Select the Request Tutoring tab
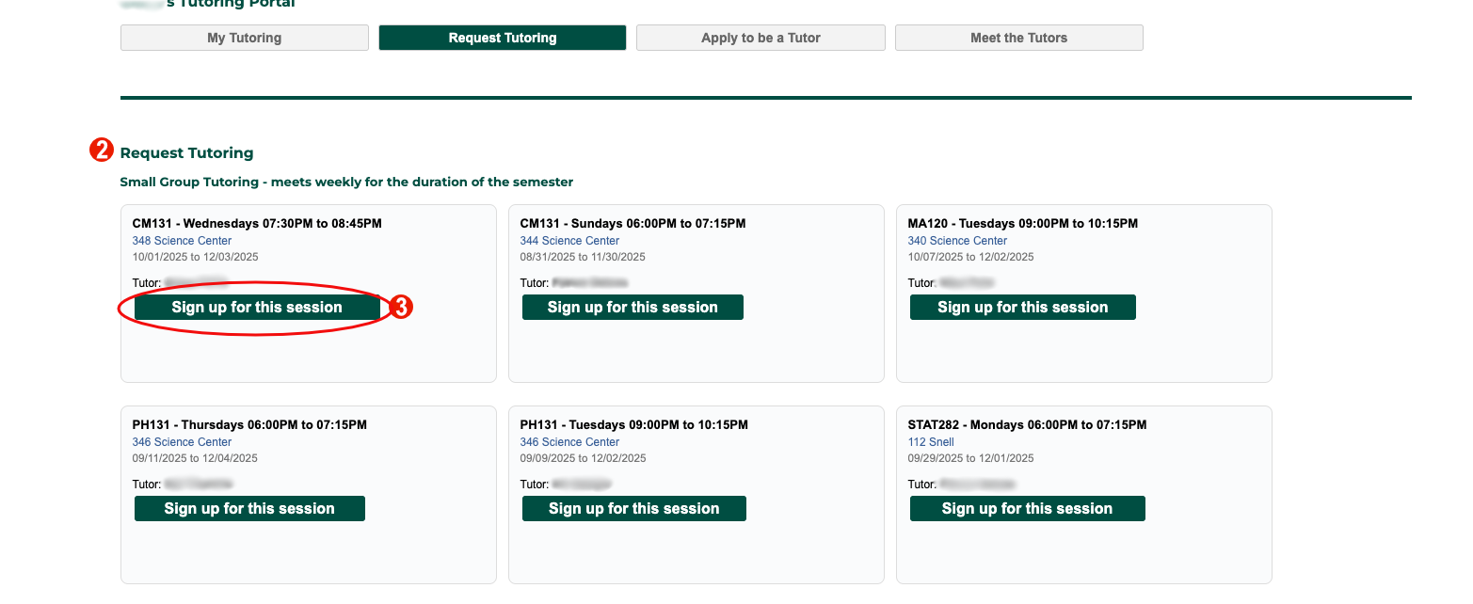This screenshot has width=1473, height=604. tap(502, 38)
